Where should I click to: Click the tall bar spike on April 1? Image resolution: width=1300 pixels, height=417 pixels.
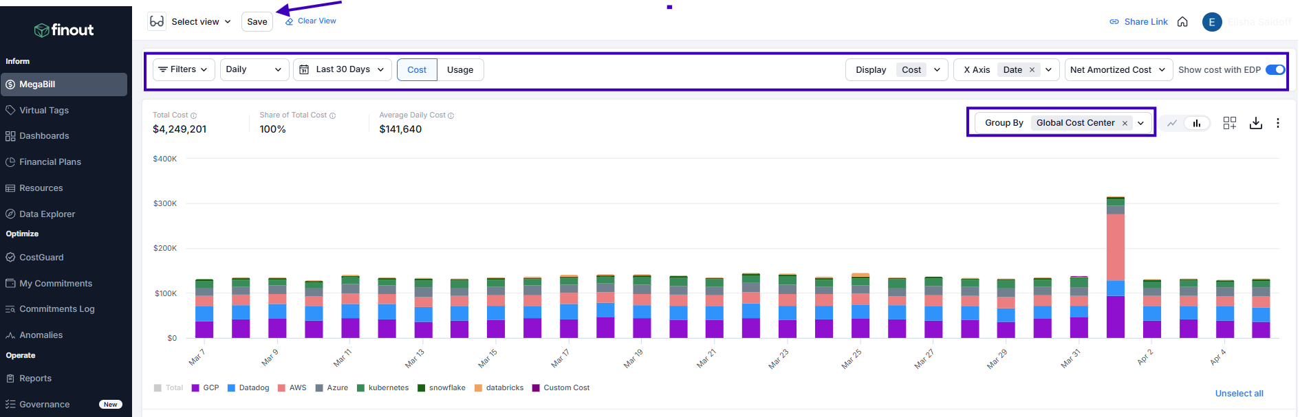[1116, 267]
